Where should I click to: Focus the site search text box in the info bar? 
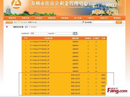103,22
